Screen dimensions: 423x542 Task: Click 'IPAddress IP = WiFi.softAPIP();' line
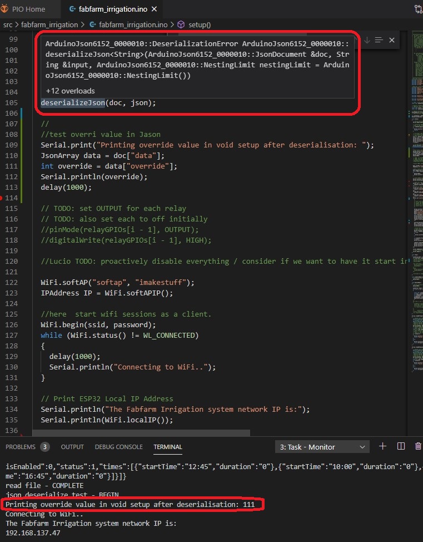tap(107, 293)
